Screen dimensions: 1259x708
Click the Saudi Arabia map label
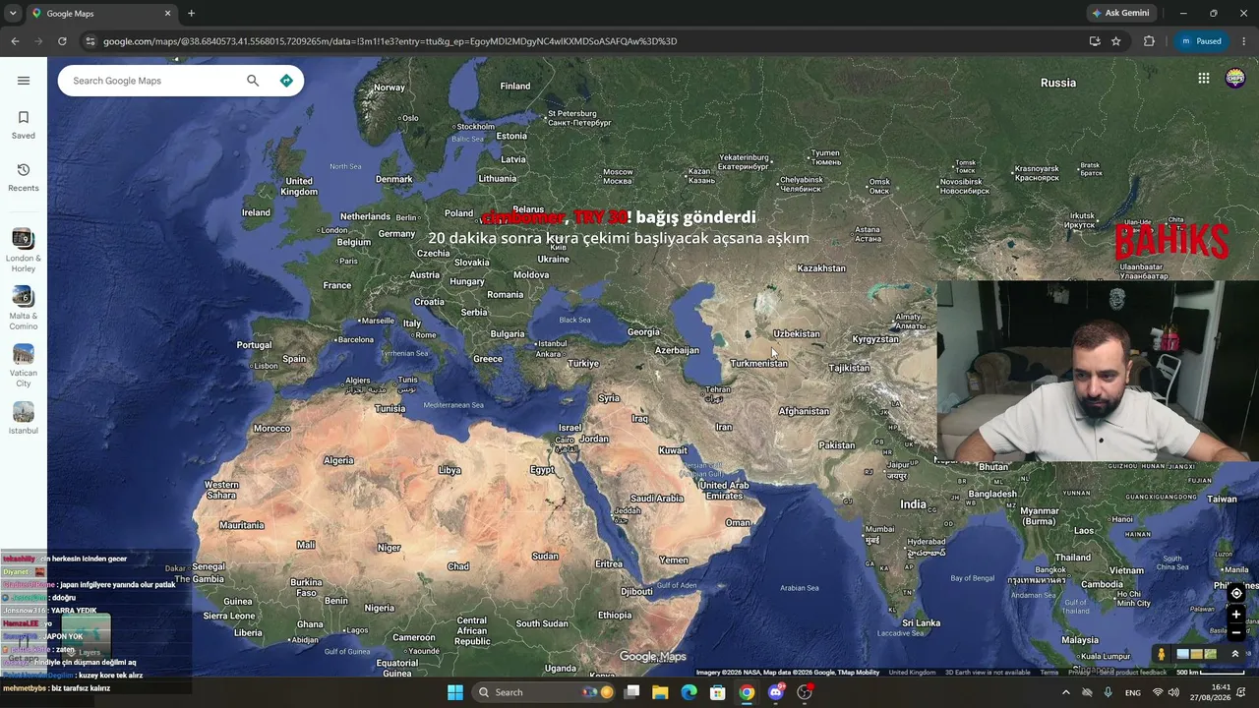point(656,499)
